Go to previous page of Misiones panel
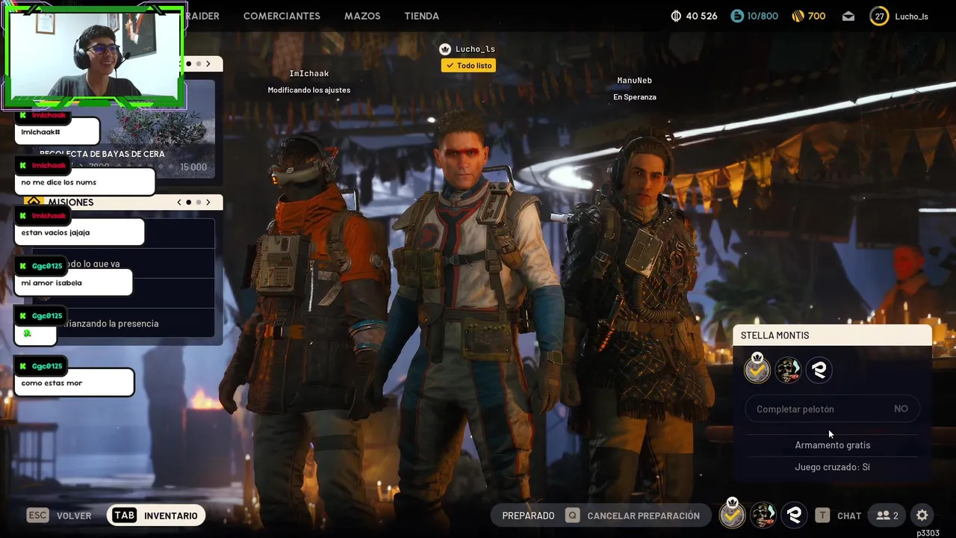Image resolution: width=956 pixels, height=538 pixels. point(179,202)
